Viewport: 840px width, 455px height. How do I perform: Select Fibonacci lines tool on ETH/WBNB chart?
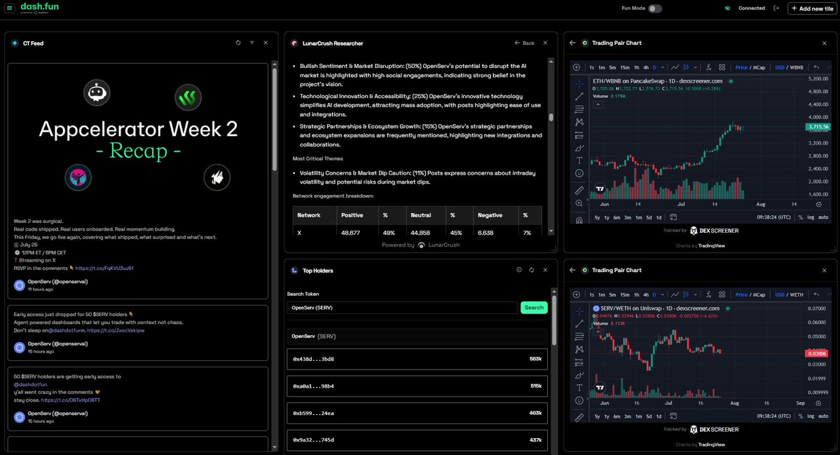[x=579, y=109]
